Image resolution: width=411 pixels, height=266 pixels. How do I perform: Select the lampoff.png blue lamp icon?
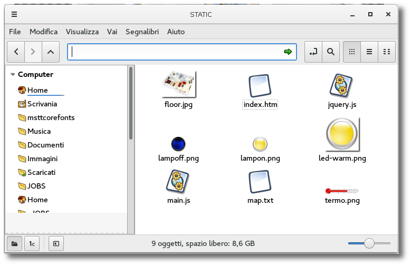point(178,143)
